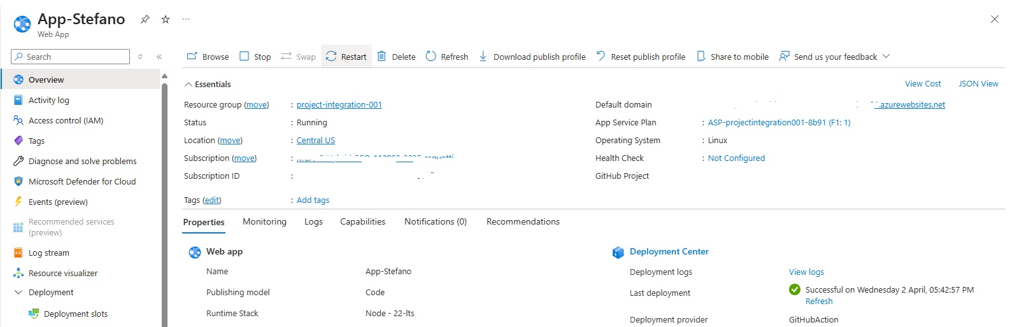Open the Deployment Center heading link
1010x327 pixels.
click(669, 251)
